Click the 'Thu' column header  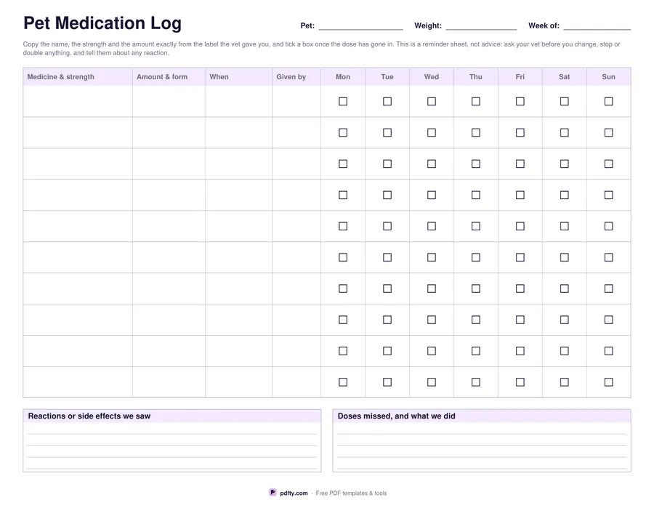(x=475, y=77)
